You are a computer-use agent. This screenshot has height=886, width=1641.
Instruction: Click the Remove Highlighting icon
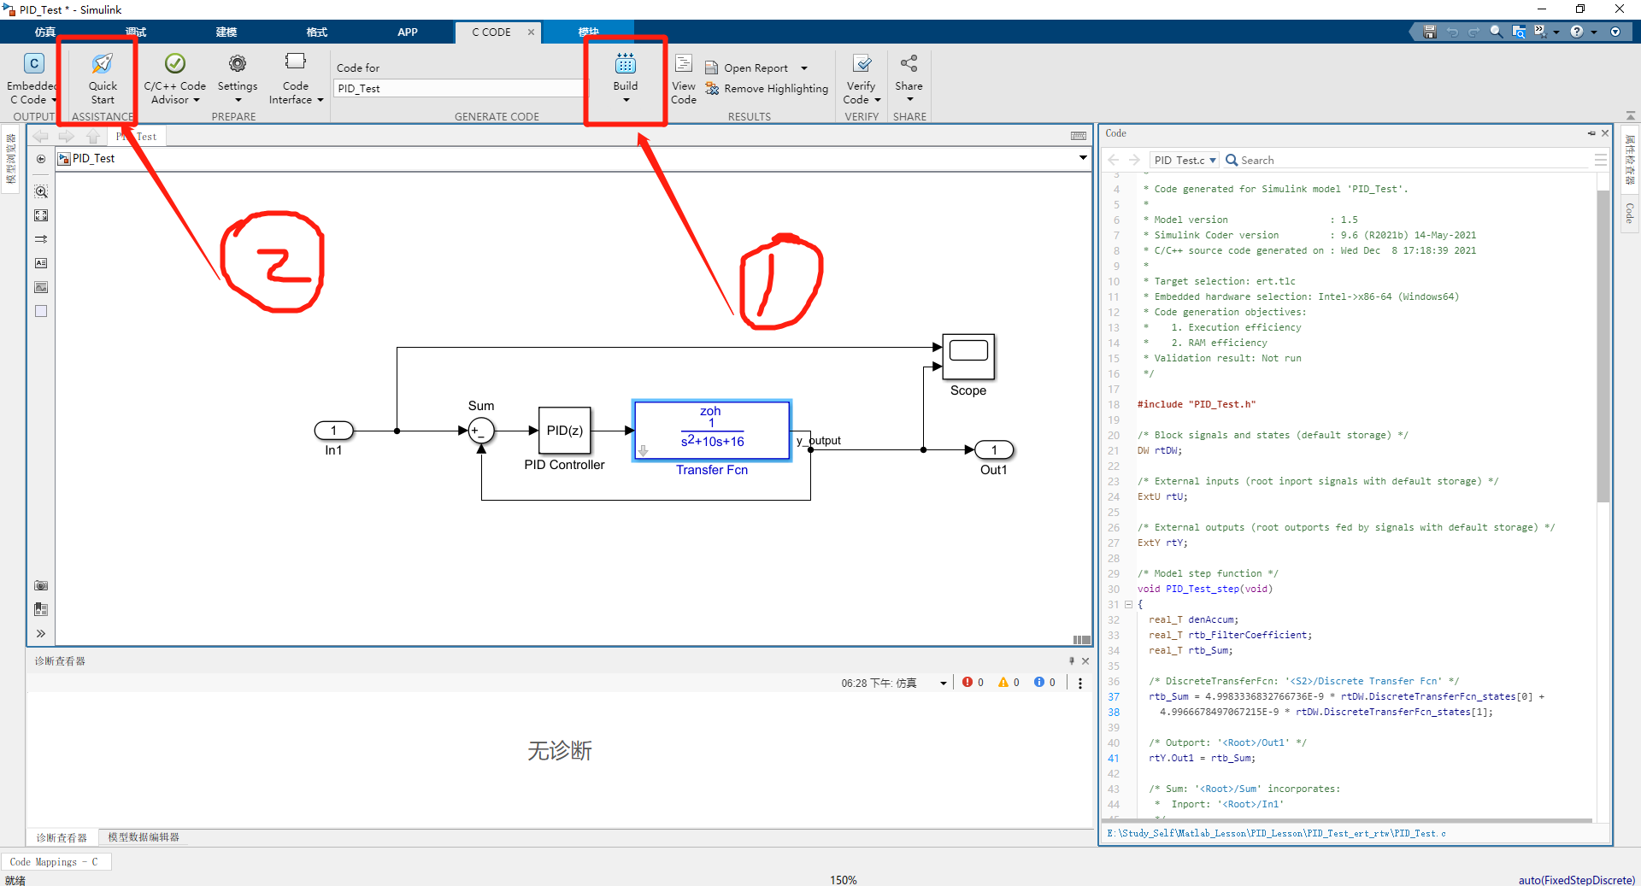(x=714, y=88)
